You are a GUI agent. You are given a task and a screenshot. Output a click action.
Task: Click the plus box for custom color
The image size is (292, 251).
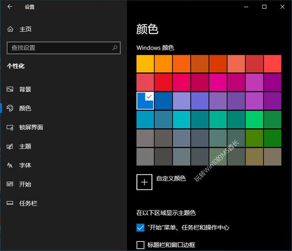coord(144,182)
